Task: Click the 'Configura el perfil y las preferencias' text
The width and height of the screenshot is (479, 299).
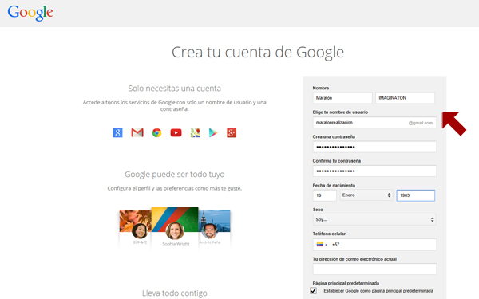Action: [174, 188]
